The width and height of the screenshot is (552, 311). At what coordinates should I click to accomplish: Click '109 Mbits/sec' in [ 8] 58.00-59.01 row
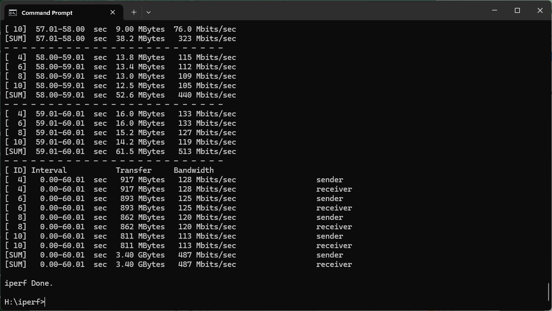tap(207, 76)
